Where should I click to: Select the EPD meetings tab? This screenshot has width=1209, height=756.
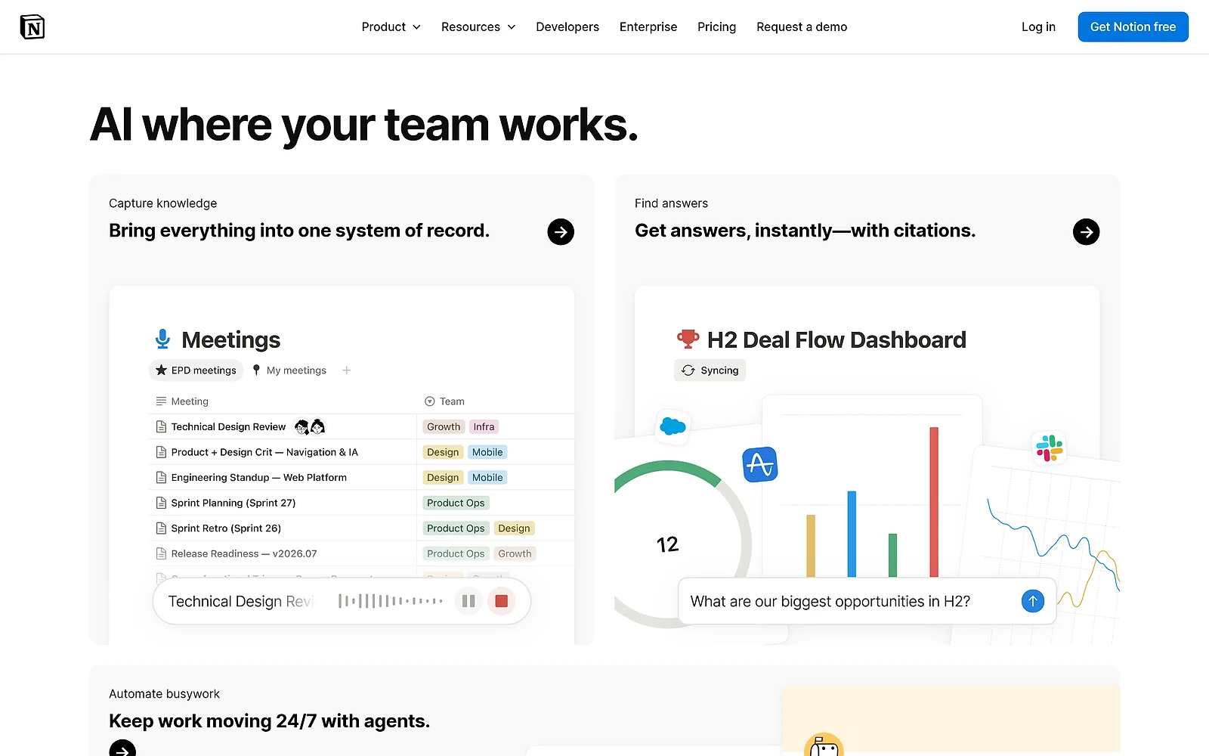(196, 370)
